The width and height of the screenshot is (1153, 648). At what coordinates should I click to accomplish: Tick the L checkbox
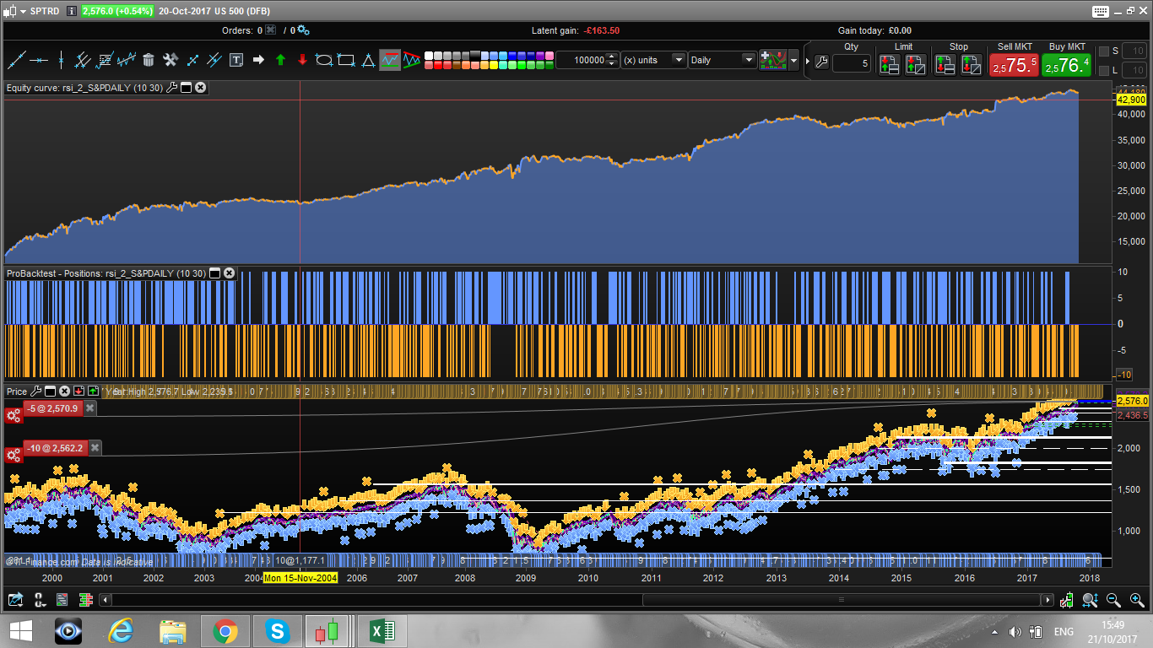[x=1104, y=70]
